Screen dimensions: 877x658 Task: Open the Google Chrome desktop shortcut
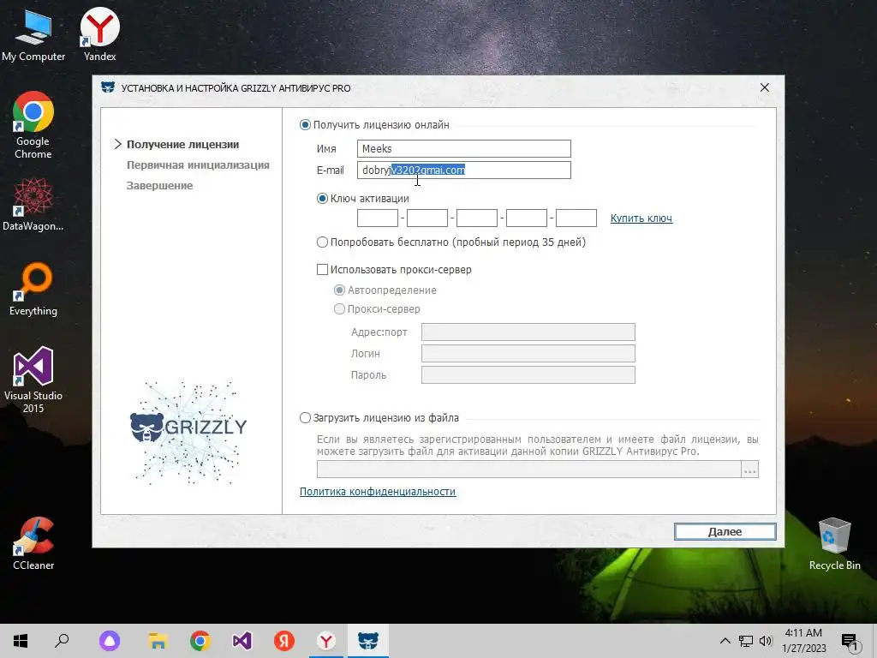coord(33,125)
